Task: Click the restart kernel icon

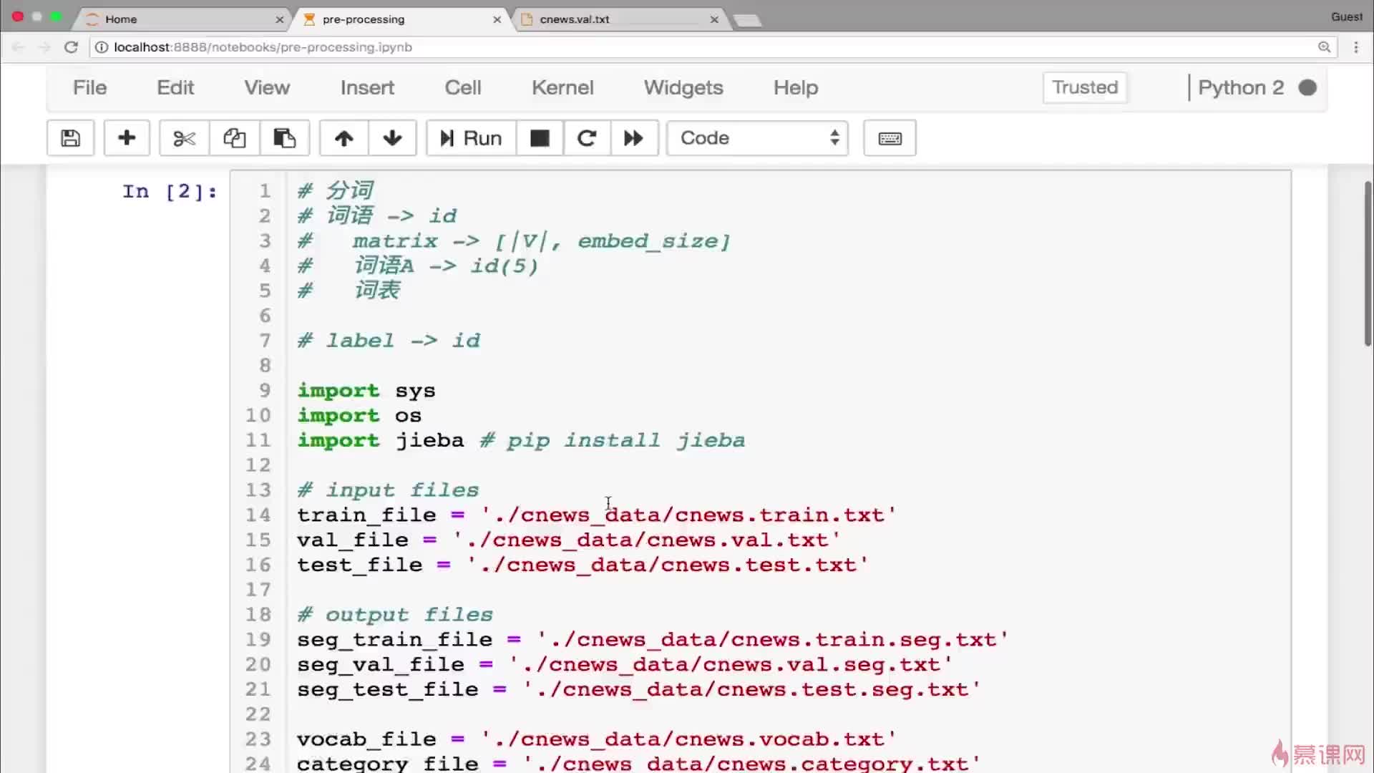Action: [x=587, y=138]
